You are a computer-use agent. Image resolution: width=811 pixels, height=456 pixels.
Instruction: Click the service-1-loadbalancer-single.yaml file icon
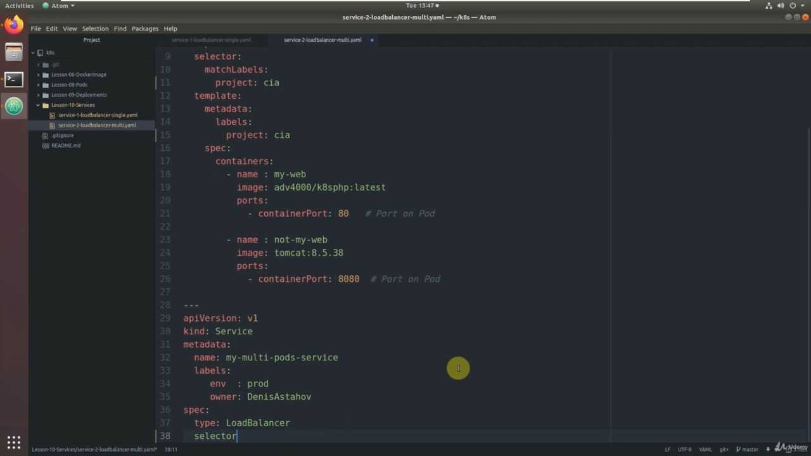point(53,115)
